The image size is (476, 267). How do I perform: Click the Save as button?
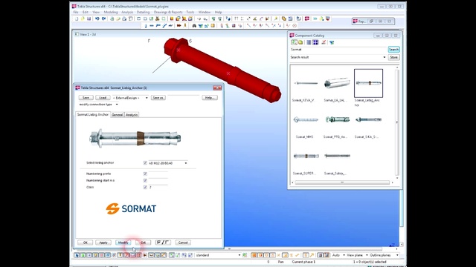[158, 98]
